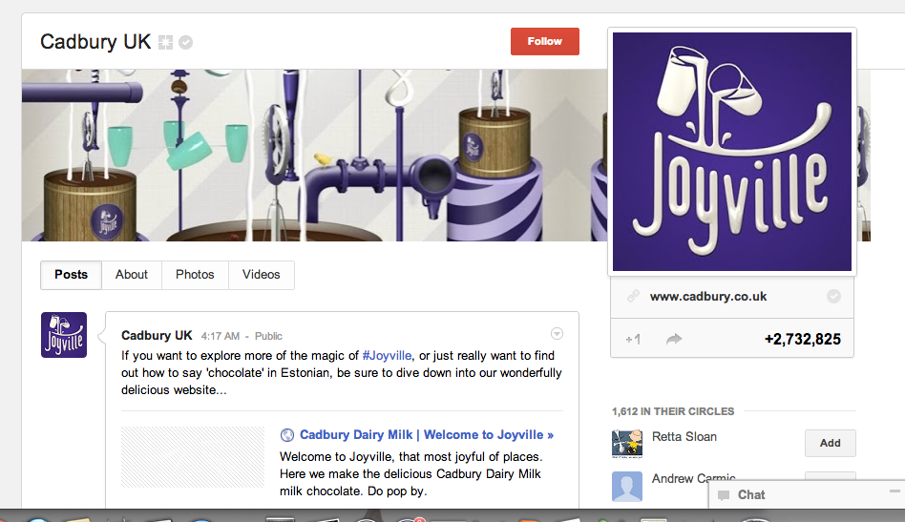905x522 pixels.
Task: Click the verified checkmark beside the website link
Action: point(833,297)
